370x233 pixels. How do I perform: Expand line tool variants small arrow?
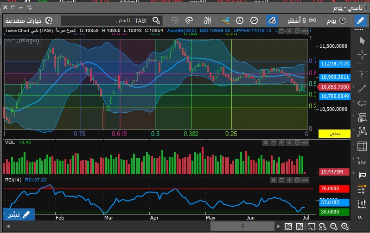tap(353, 87)
